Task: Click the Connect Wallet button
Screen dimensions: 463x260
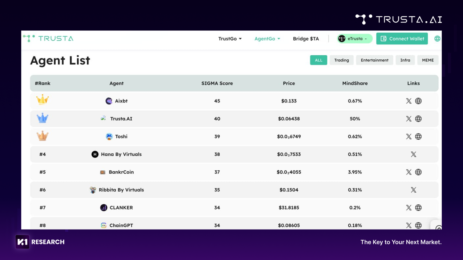Action: [402, 39]
